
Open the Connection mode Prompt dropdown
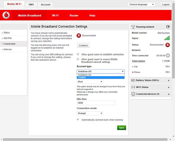90,113
